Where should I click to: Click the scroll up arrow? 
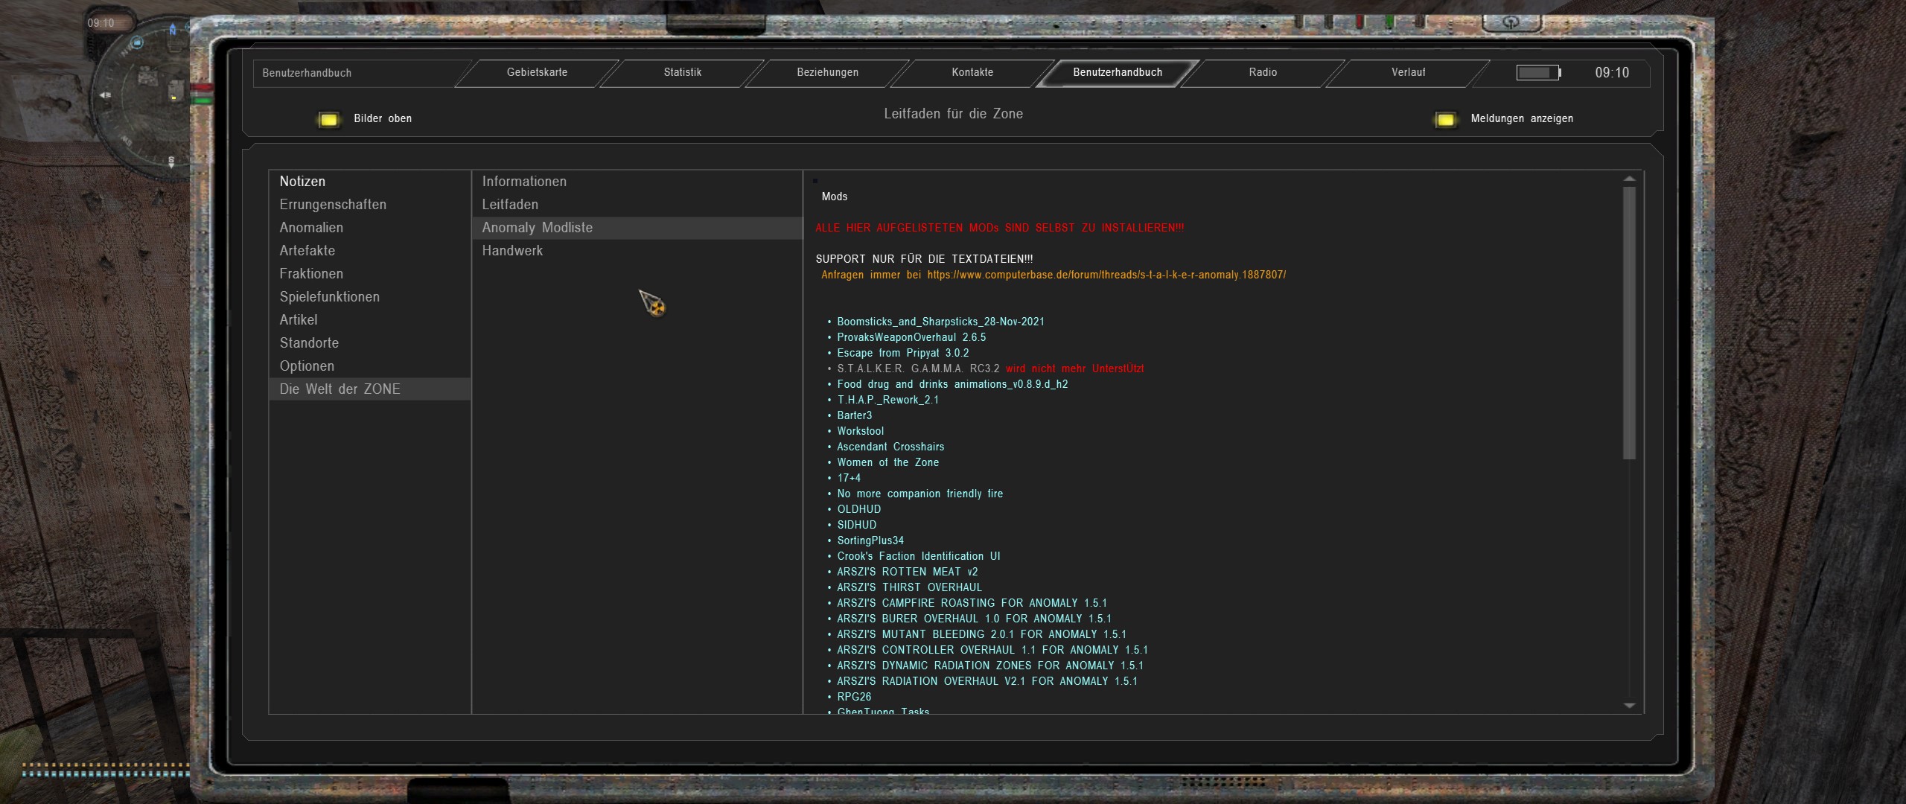(x=1629, y=179)
